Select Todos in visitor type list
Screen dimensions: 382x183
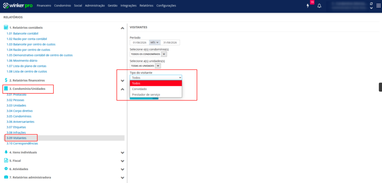(156, 83)
